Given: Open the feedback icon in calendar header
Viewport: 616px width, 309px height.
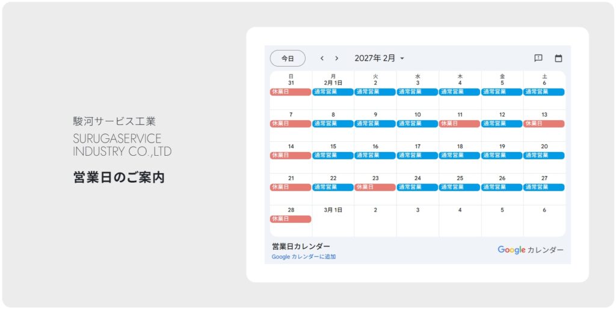Looking at the screenshot, I should pyautogui.click(x=538, y=58).
